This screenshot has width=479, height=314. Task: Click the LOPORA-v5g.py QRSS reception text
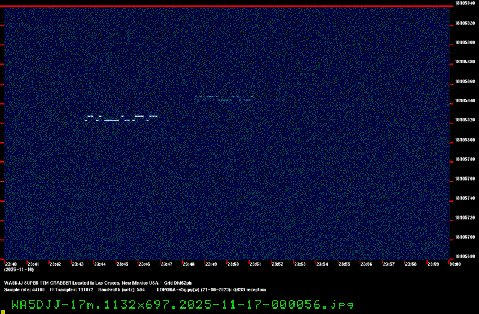coord(211,290)
